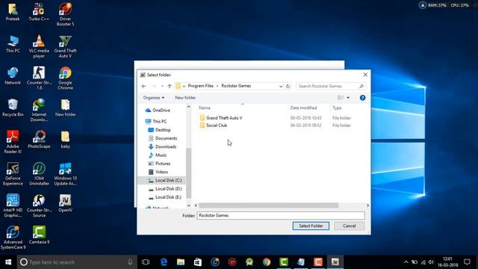The height and width of the screenshot is (269, 478).
Task: Sort by the Name column header
Action: (205, 108)
